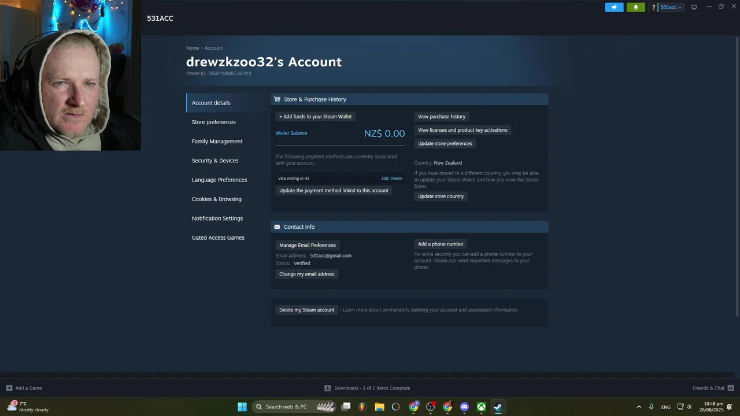Open Family Management sidebar item
This screenshot has width=740, height=416.
point(217,142)
